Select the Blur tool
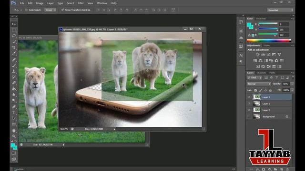 pyautogui.click(x=14, y=95)
